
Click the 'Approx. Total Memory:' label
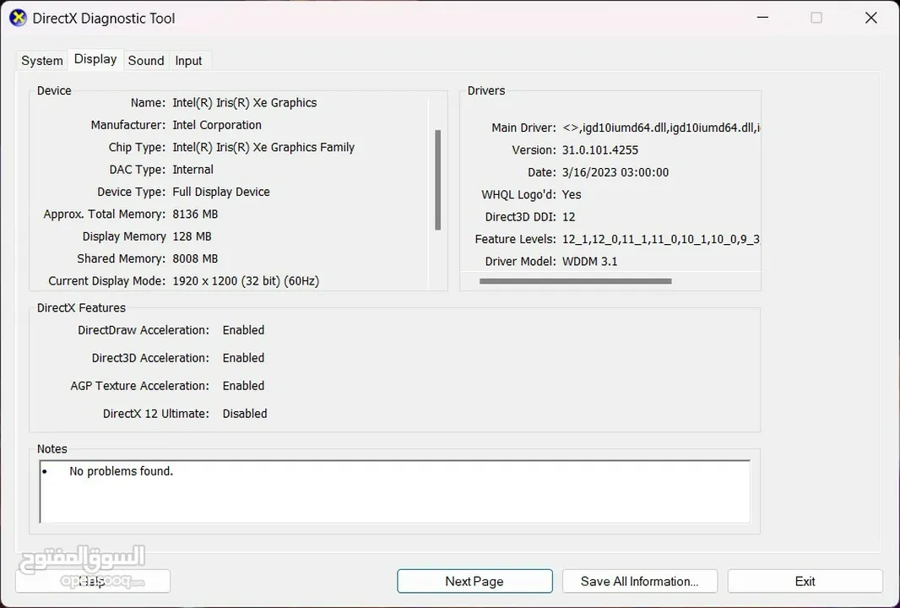coord(105,214)
